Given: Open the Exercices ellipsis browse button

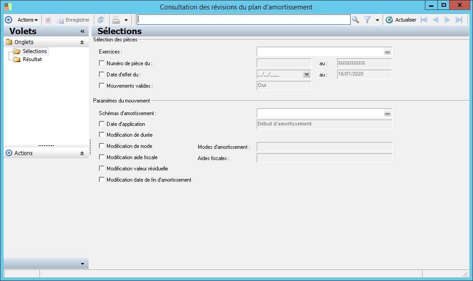Looking at the screenshot, I should (x=387, y=52).
